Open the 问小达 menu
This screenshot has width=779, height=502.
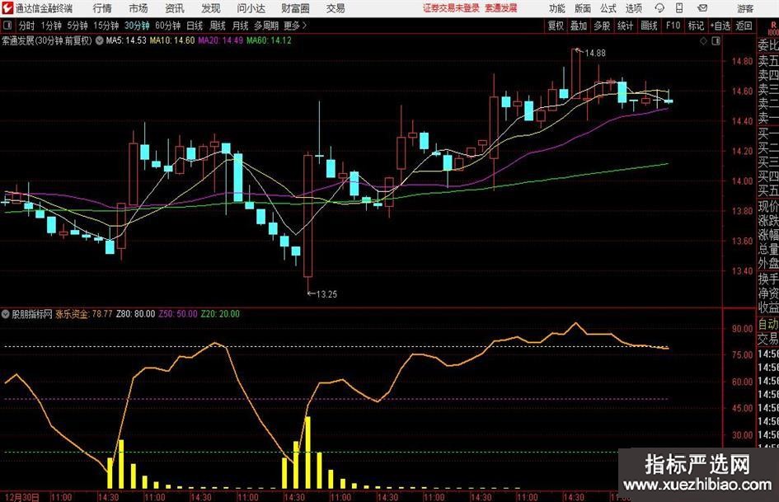pyautogui.click(x=251, y=8)
